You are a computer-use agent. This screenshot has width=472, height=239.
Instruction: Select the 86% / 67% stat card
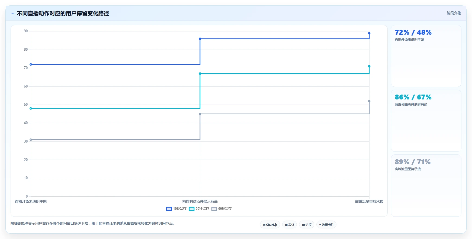coord(426,121)
